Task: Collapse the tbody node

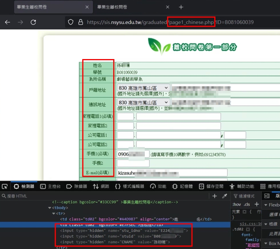Action: (50, 208)
